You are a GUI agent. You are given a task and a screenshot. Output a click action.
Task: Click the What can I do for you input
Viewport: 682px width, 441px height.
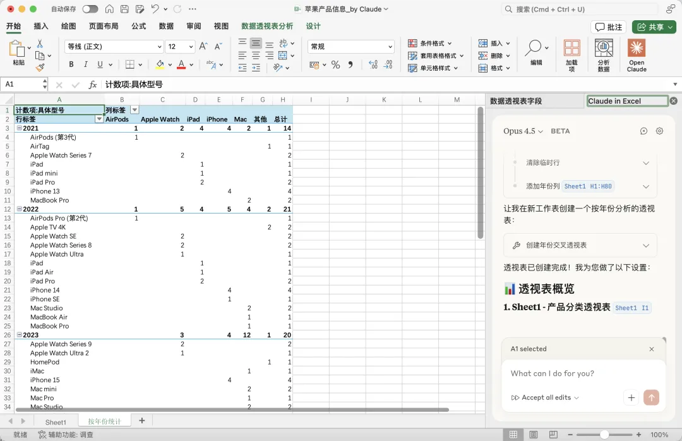click(x=583, y=373)
